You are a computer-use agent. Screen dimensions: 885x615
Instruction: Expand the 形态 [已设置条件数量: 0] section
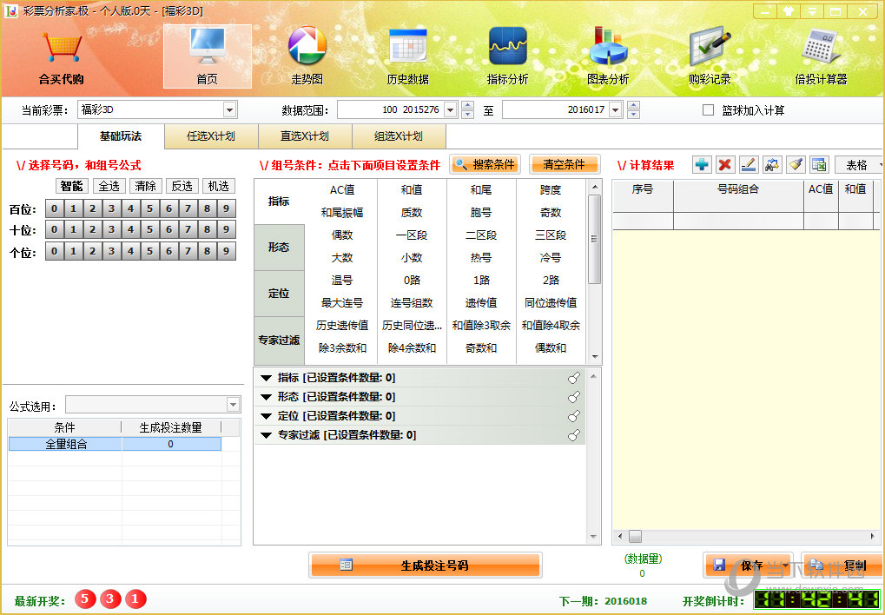pyautogui.click(x=267, y=397)
